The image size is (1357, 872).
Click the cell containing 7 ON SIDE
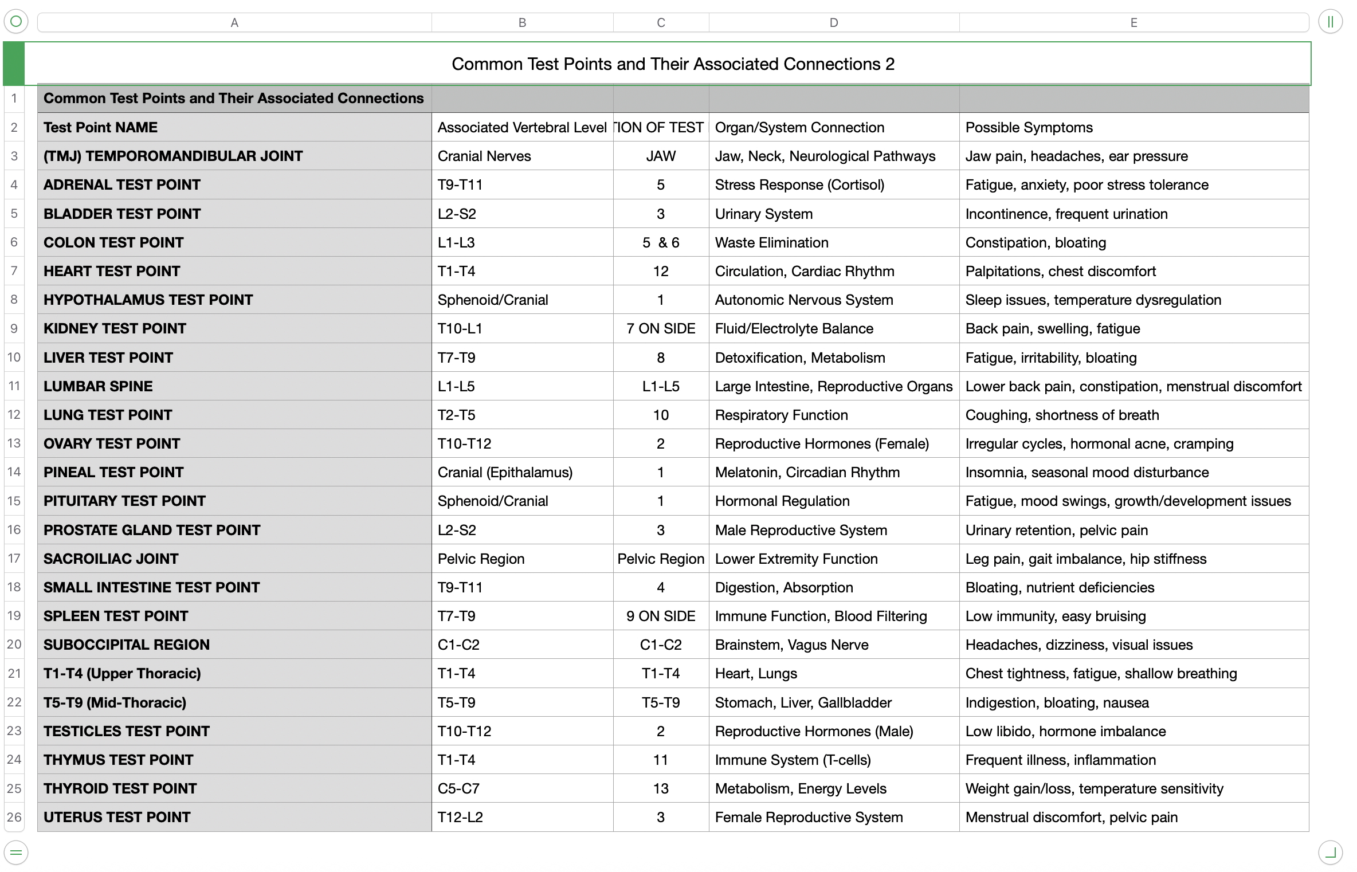pos(661,329)
